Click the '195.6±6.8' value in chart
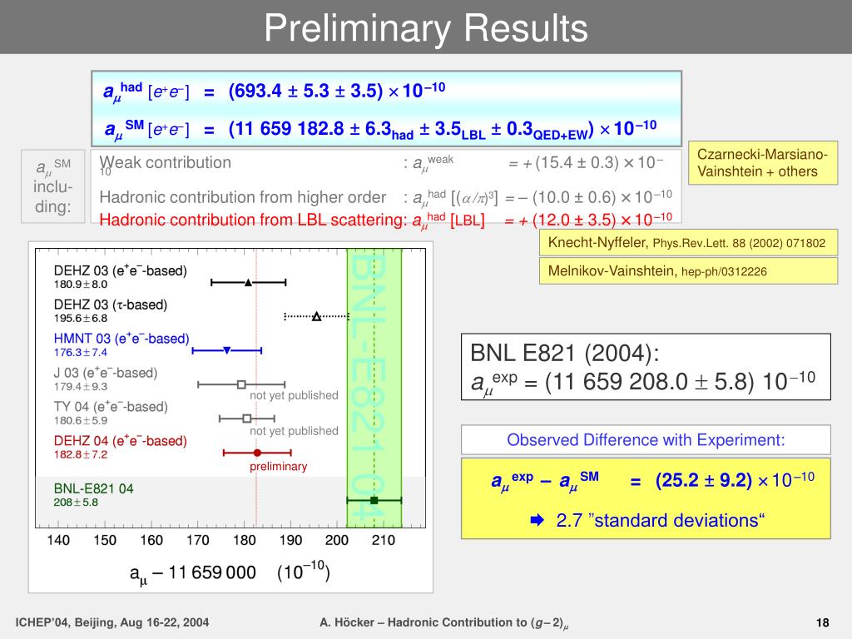852x639 pixels. tap(81, 319)
